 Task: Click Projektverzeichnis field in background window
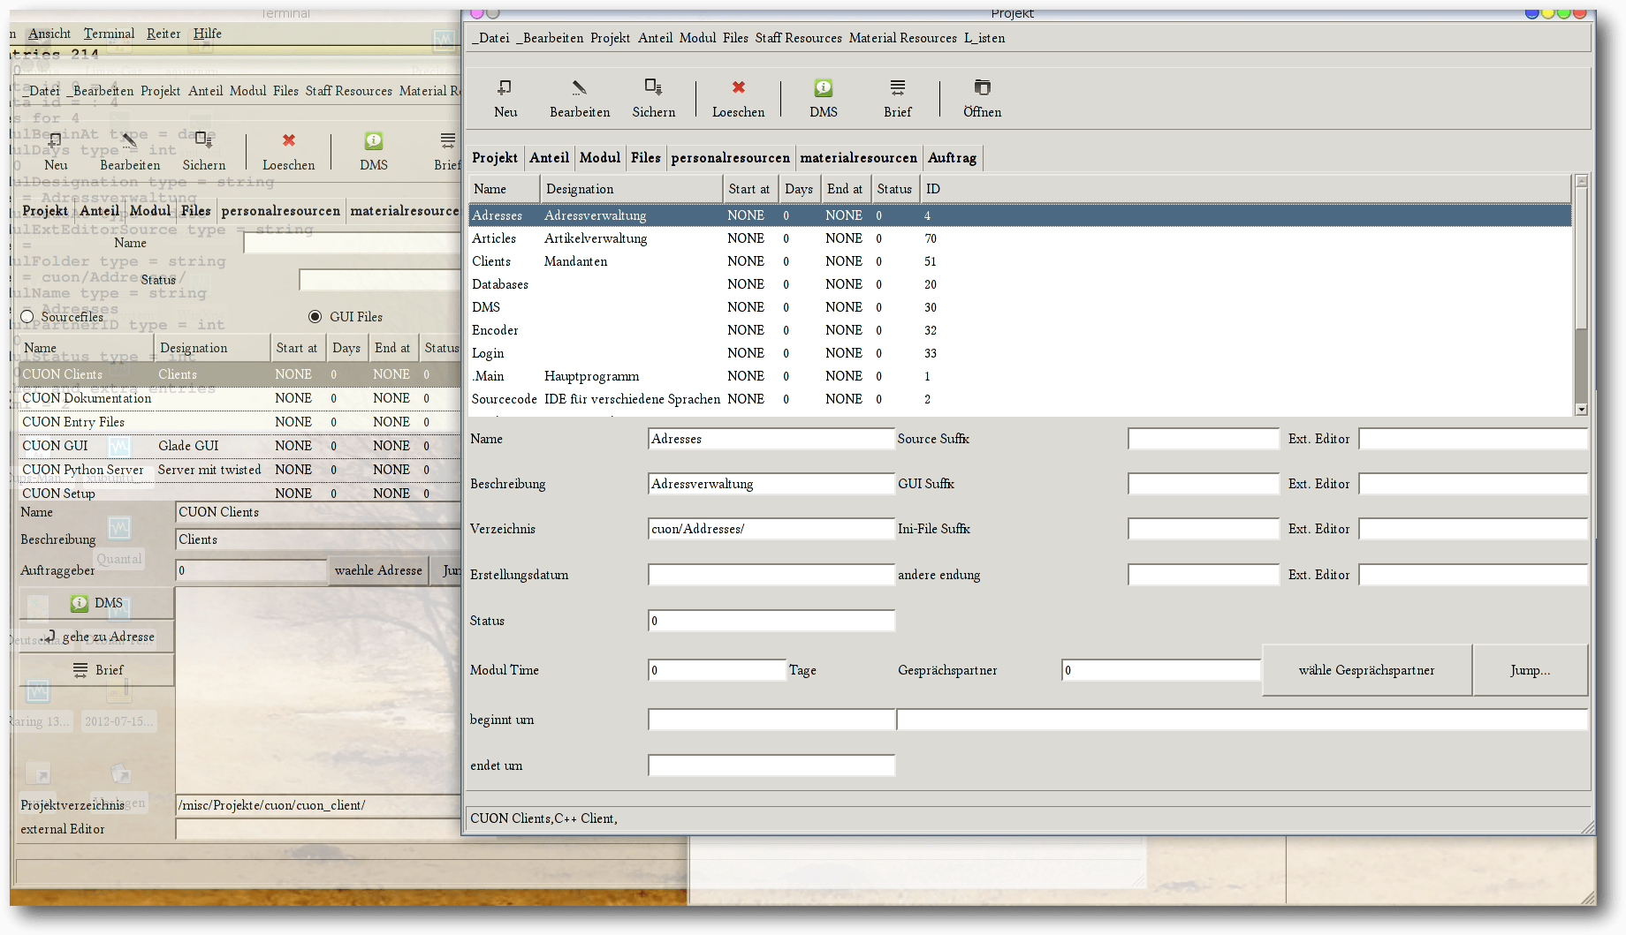click(x=318, y=805)
